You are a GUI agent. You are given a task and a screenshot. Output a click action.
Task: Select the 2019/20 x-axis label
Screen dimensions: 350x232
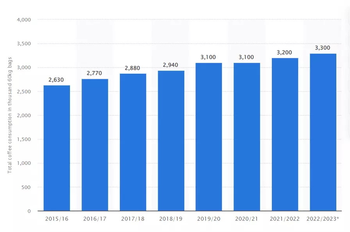[209, 219]
